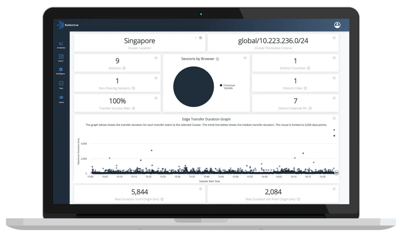Click the 84 badge on the graph edge
The height and width of the screenshot is (237, 403).
tap(336, 173)
